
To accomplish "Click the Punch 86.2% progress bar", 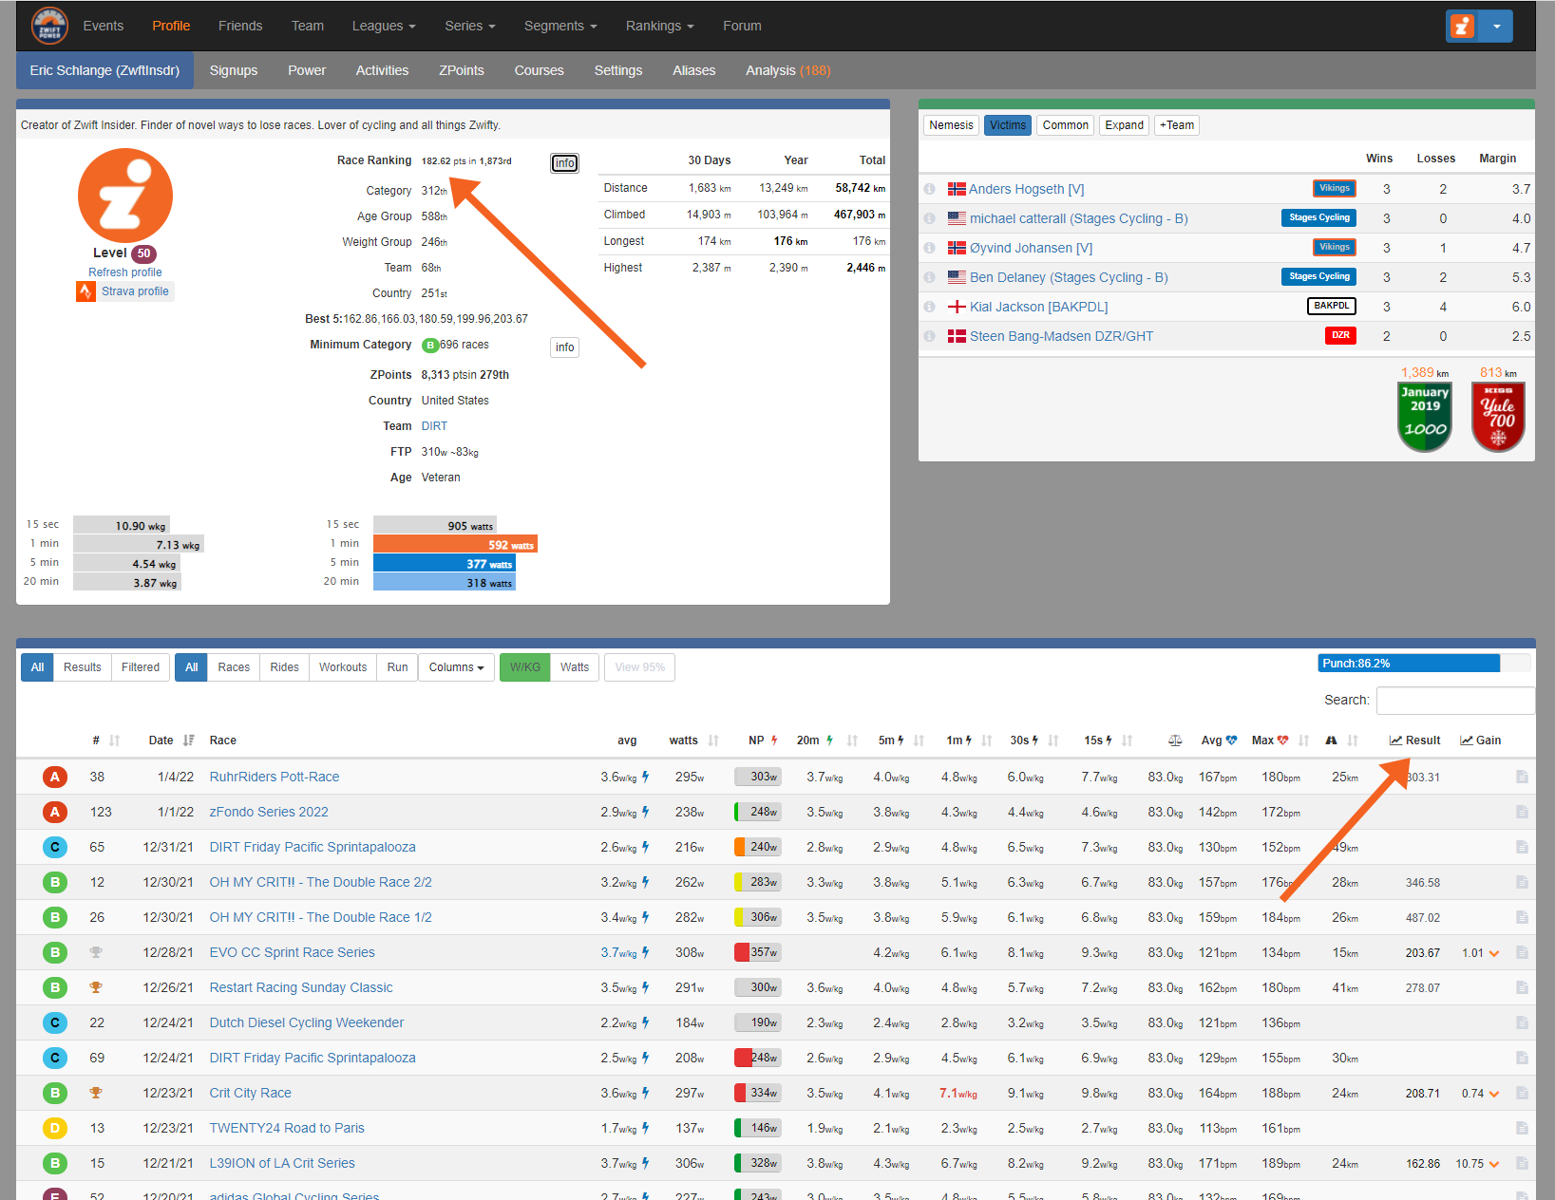I will [x=1424, y=664].
